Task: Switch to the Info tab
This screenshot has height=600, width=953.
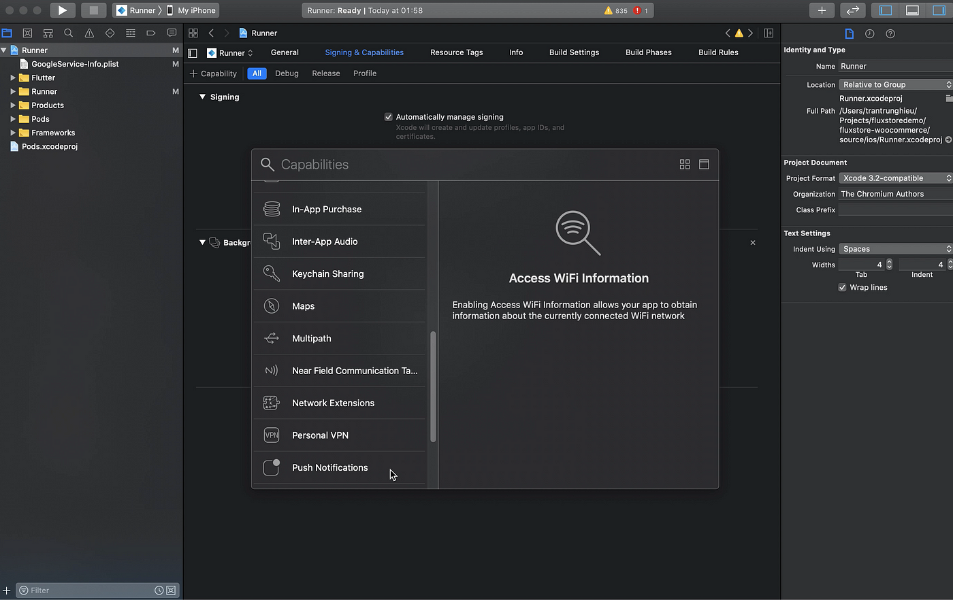Action: coord(516,52)
